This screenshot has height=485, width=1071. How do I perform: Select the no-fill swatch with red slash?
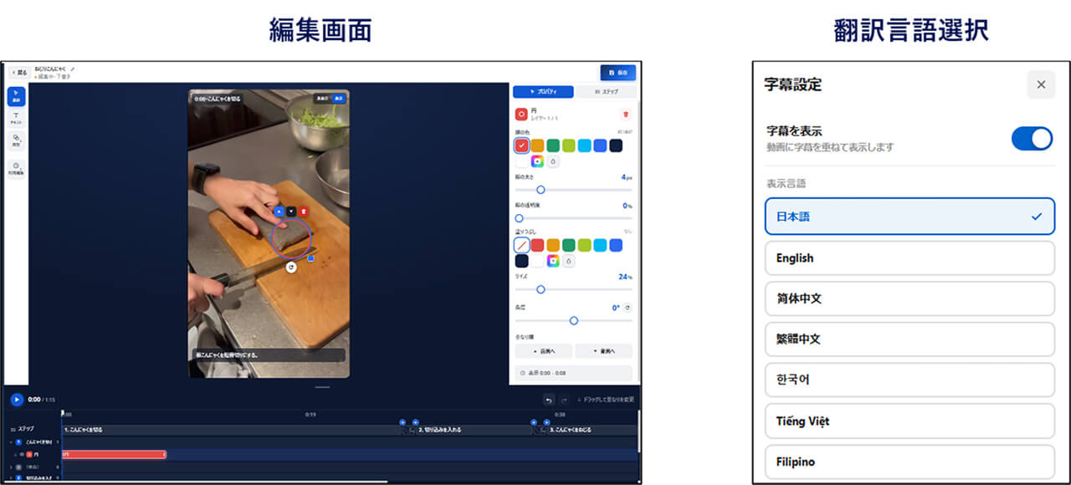[521, 245]
